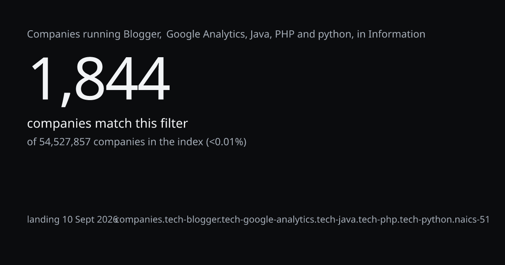This screenshot has height=265, width=505.
Task: Click the 54,527,857 index total
Action: tap(65, 142)
